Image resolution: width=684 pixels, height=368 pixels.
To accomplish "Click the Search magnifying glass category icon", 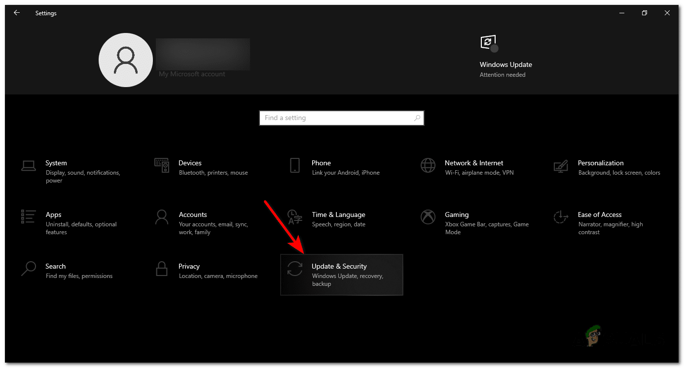I will coord(29,268).
